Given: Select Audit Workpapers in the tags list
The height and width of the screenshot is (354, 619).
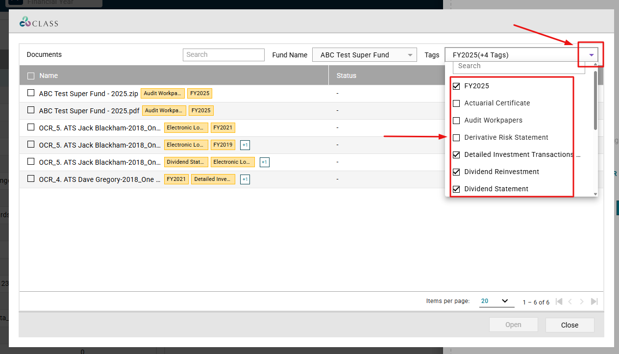Looking at the screenshot, I should [x=456, y=120].
